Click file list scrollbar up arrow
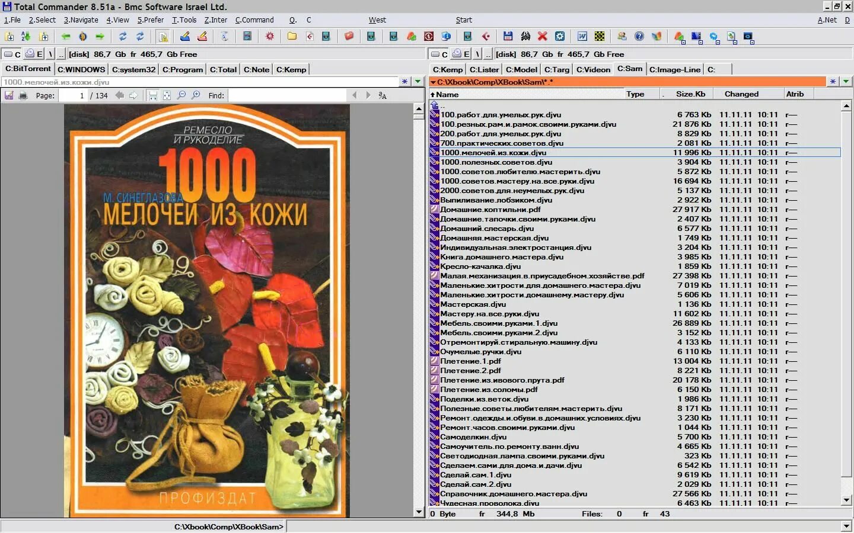 click(x=846, y=107)
